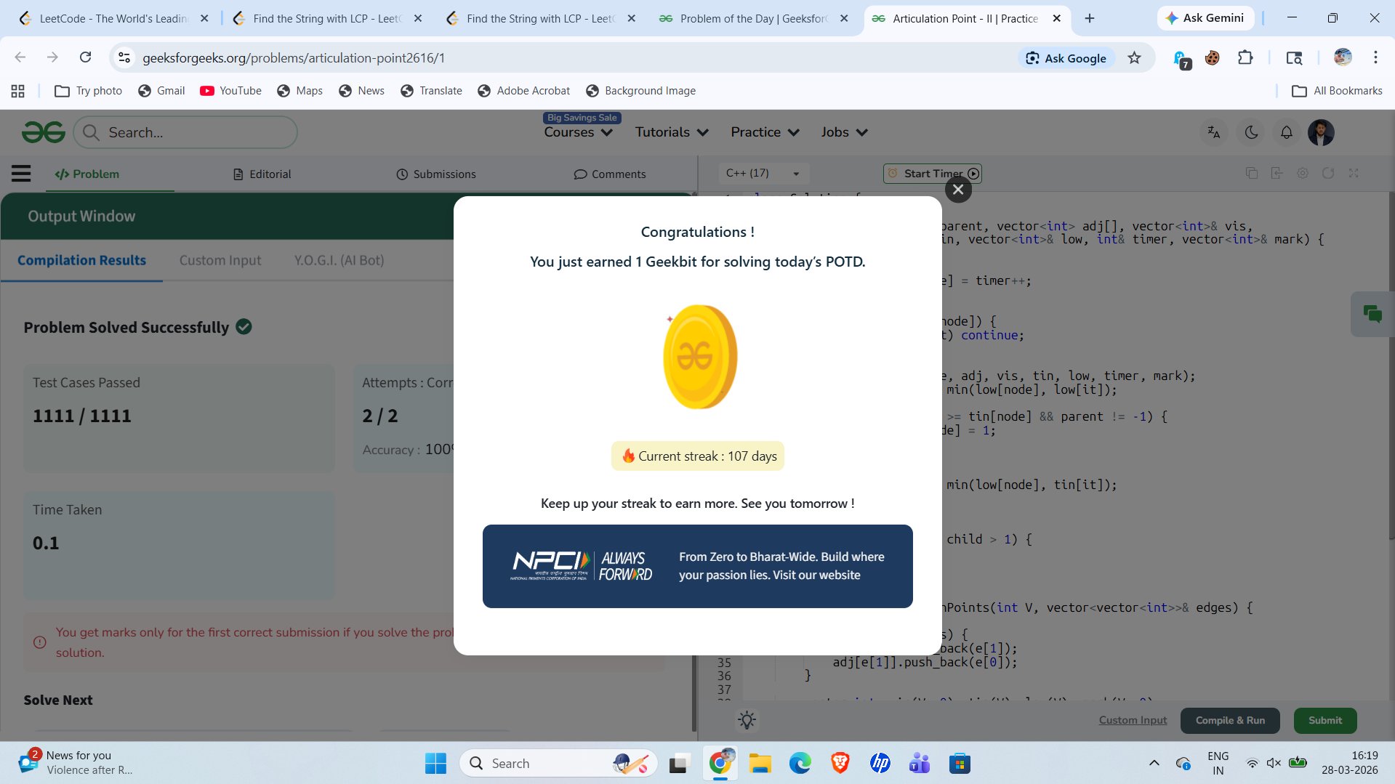Open the Chrome apps grid icon
The height and width of the screenshot is (784, 1395).
(x=18, y=91)
